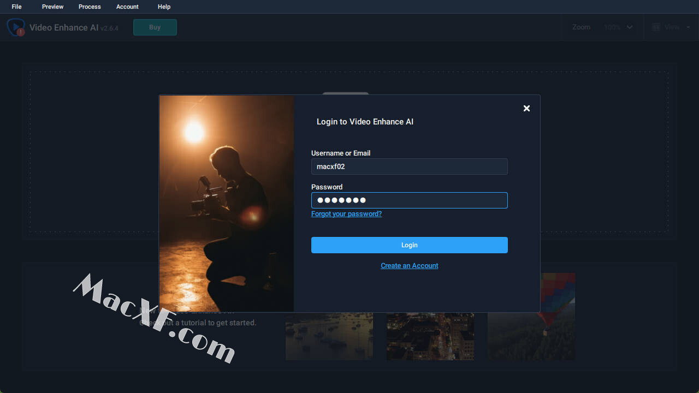Click the Buy button
699x393 pixels.
coord(155,27)
